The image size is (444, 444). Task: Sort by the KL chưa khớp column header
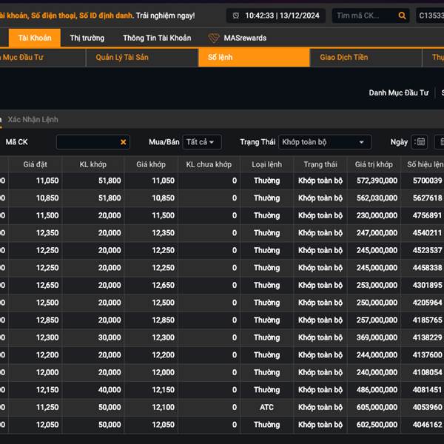tap(209, 164)
